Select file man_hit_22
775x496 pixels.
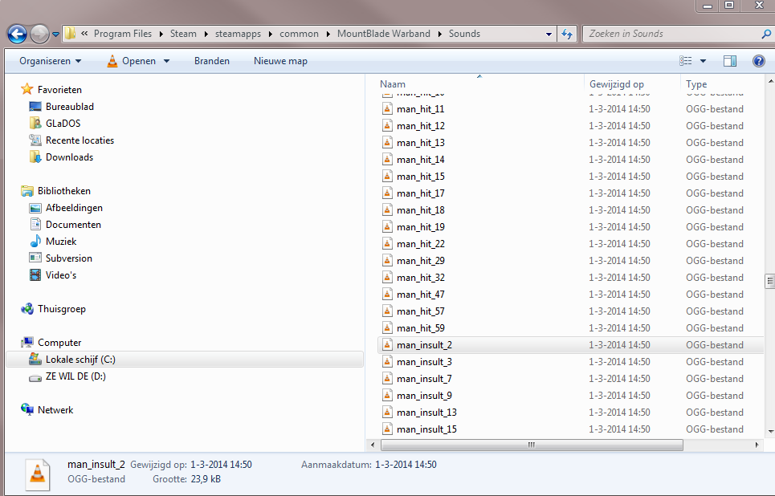point(421,243)
